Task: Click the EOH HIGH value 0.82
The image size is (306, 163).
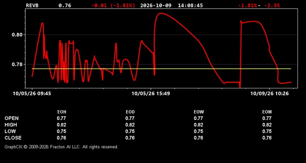Action: pos(62,125)
